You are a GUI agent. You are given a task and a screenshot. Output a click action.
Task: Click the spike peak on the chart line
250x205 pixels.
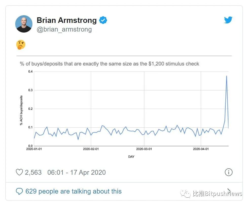227,76
